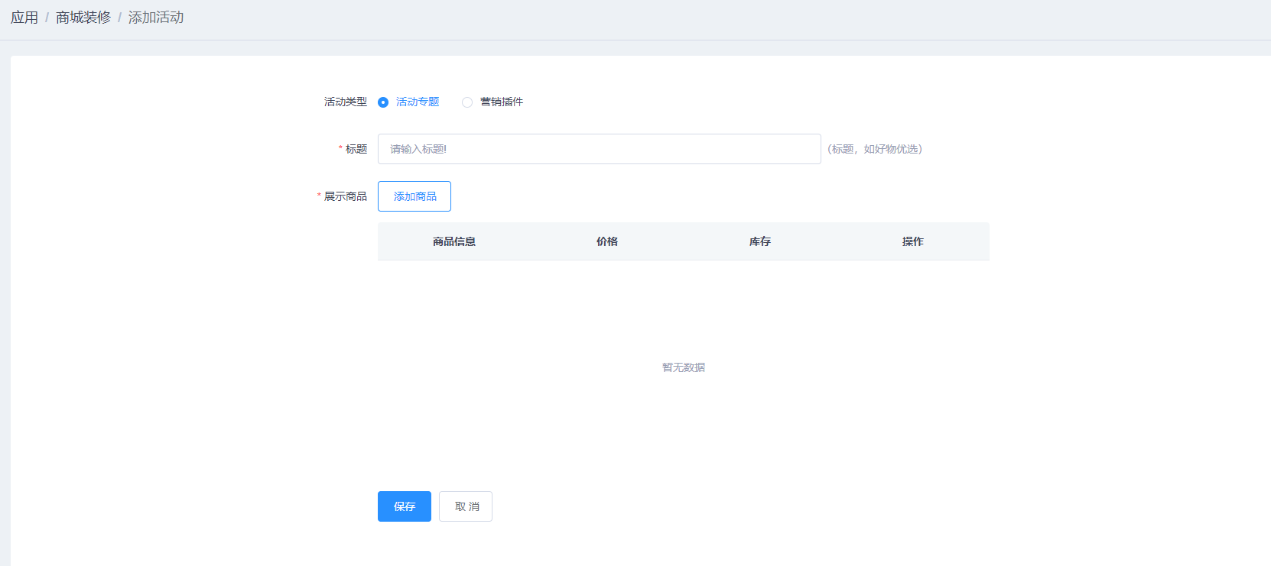Click the 活动专题 option label text
The width and height of the screenshot is (1271, 566).
click(x=418, y=102)
